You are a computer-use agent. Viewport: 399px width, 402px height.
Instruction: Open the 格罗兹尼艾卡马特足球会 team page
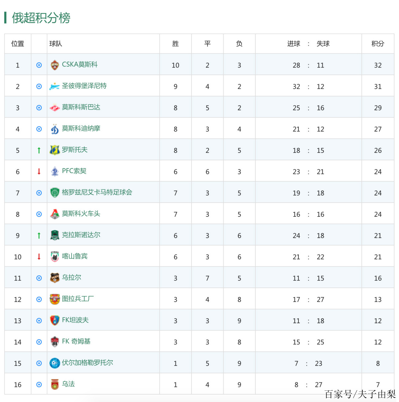click(x=97, y=192)
